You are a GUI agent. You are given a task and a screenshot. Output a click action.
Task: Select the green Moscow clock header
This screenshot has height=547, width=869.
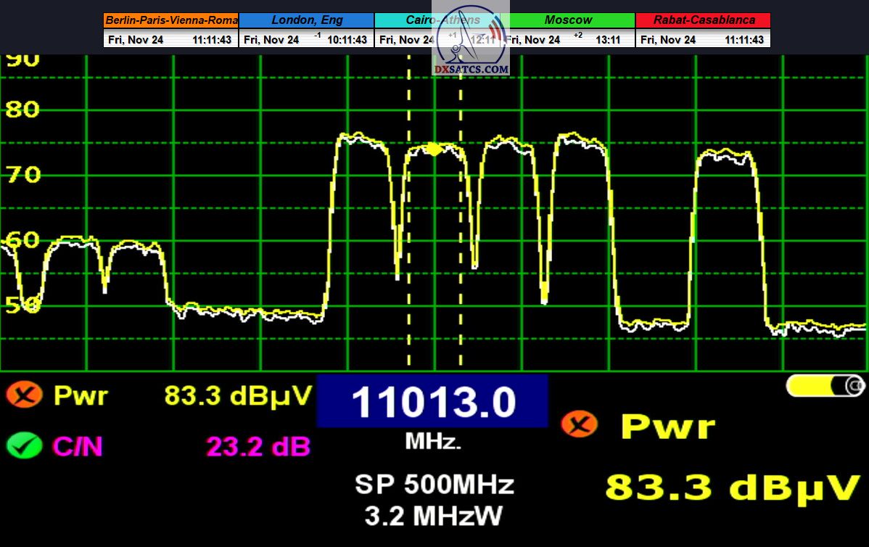568,20
